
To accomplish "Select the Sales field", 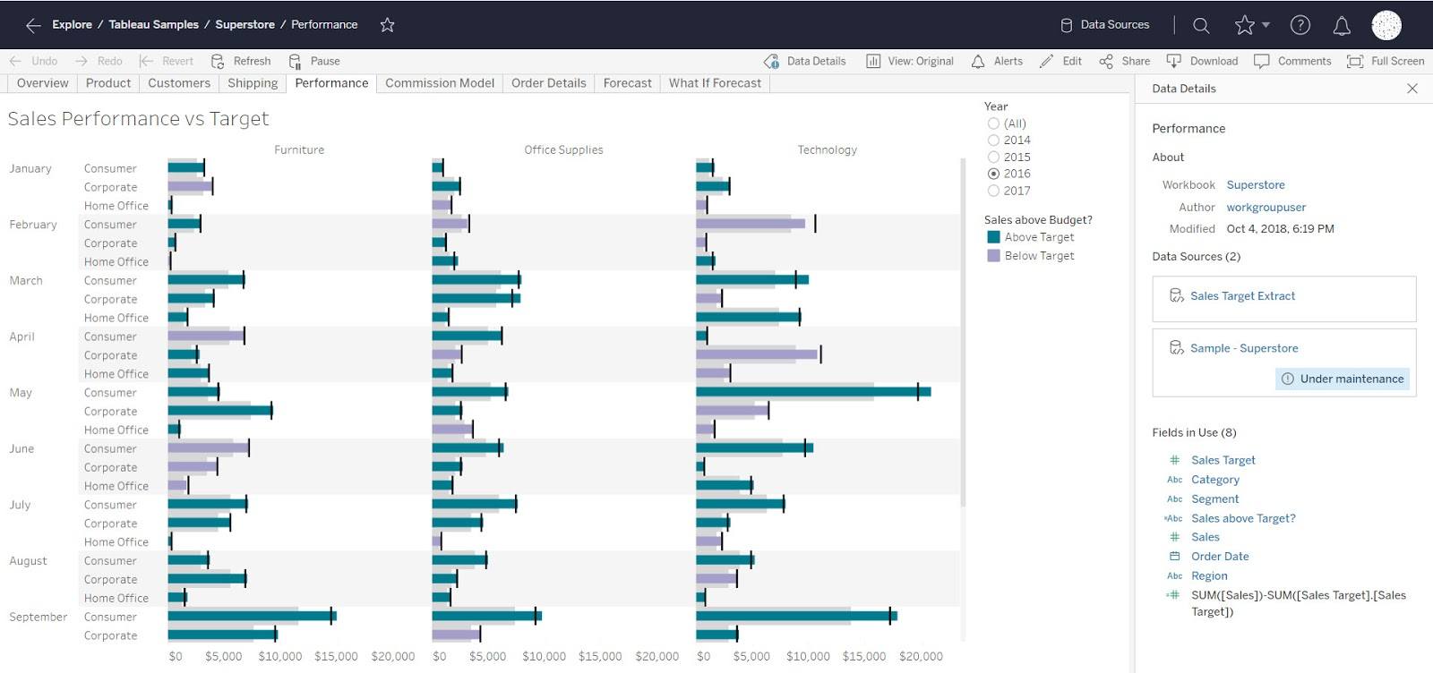I will pyautogui.click(x=1205, y=537).
